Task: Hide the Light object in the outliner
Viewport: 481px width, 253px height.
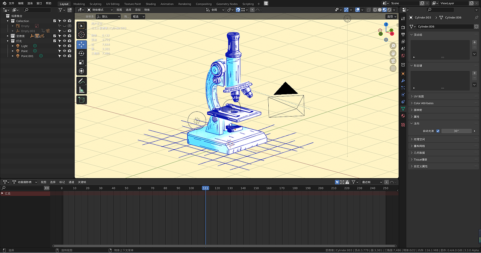Action: (x=64, y=46)
